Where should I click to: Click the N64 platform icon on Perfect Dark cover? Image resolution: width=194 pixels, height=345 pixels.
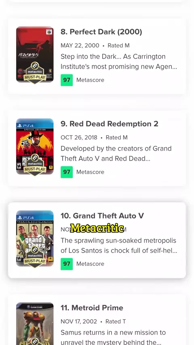(x=49, y=32)
